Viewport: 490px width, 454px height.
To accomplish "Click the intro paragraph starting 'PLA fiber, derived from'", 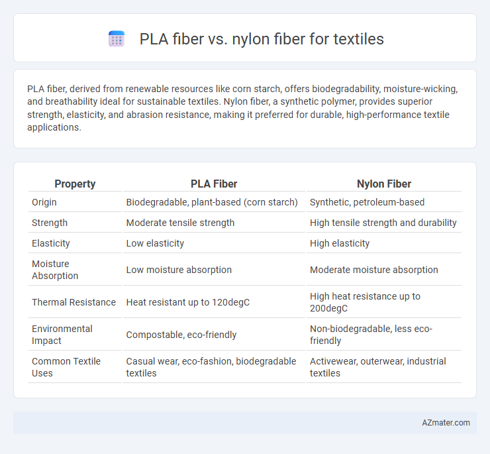I will coord(242,108).
